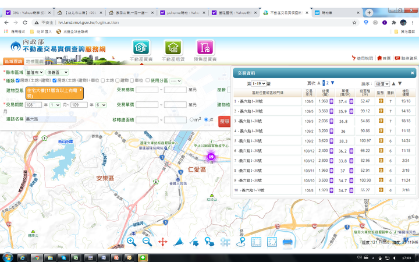Expand the 排序 總價 sort dropdown

click(x=382, y=84)
